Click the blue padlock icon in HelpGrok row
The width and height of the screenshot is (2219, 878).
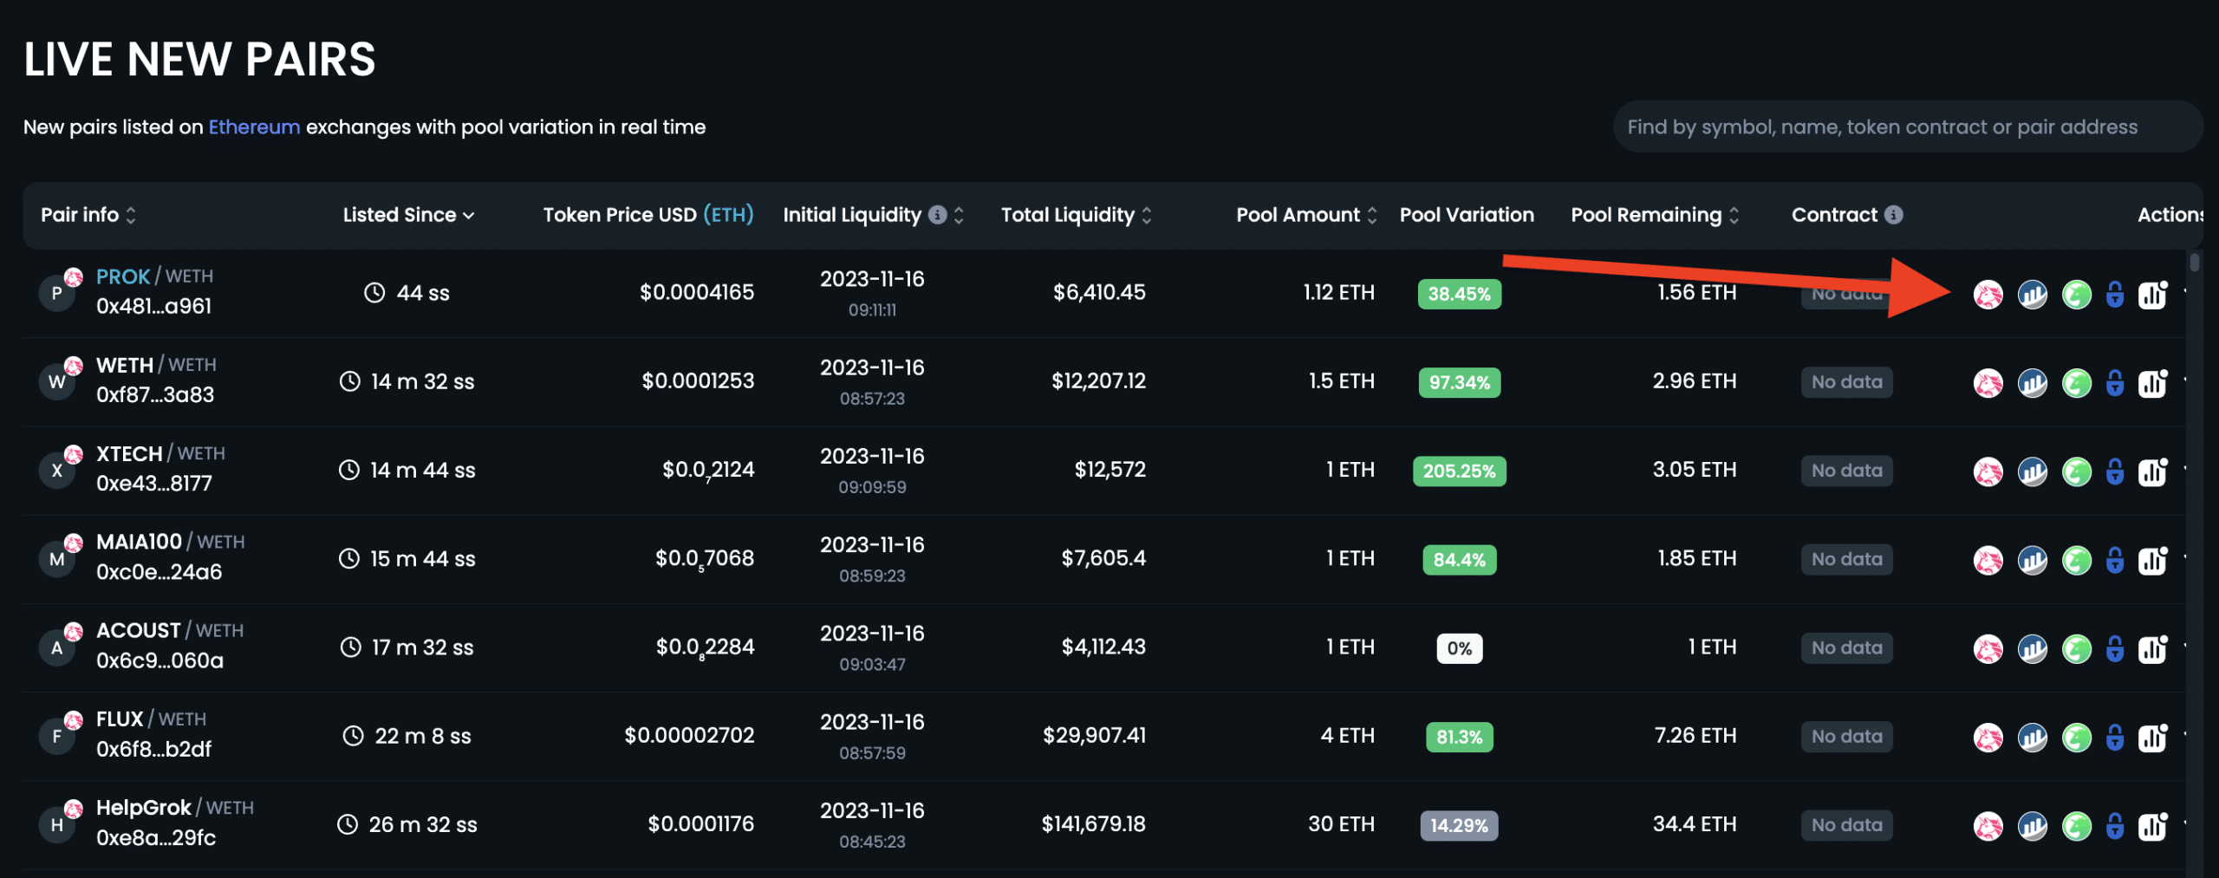click(x=2115, y=826)
